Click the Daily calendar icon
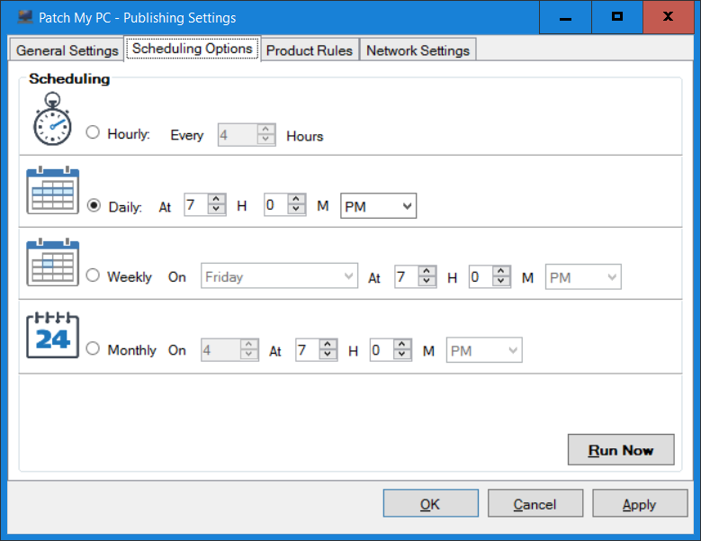 [53, 190]
